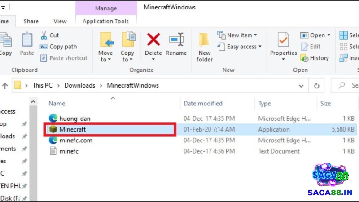The image size is (359, 202).
Task: Click the Text Document type cell
Action: click(279, 151)
